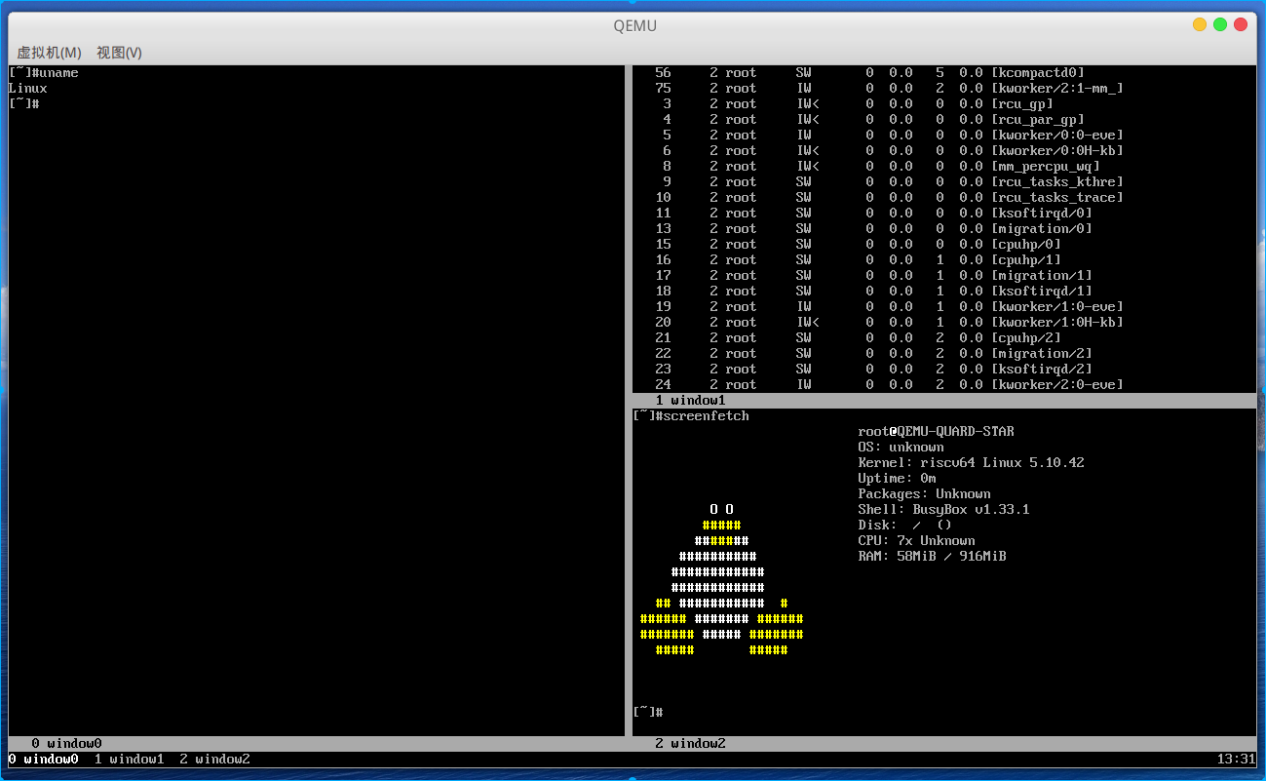Click the green maximize window button
This screenshot has height=781, width=1266.
[x=1220, y=24]
